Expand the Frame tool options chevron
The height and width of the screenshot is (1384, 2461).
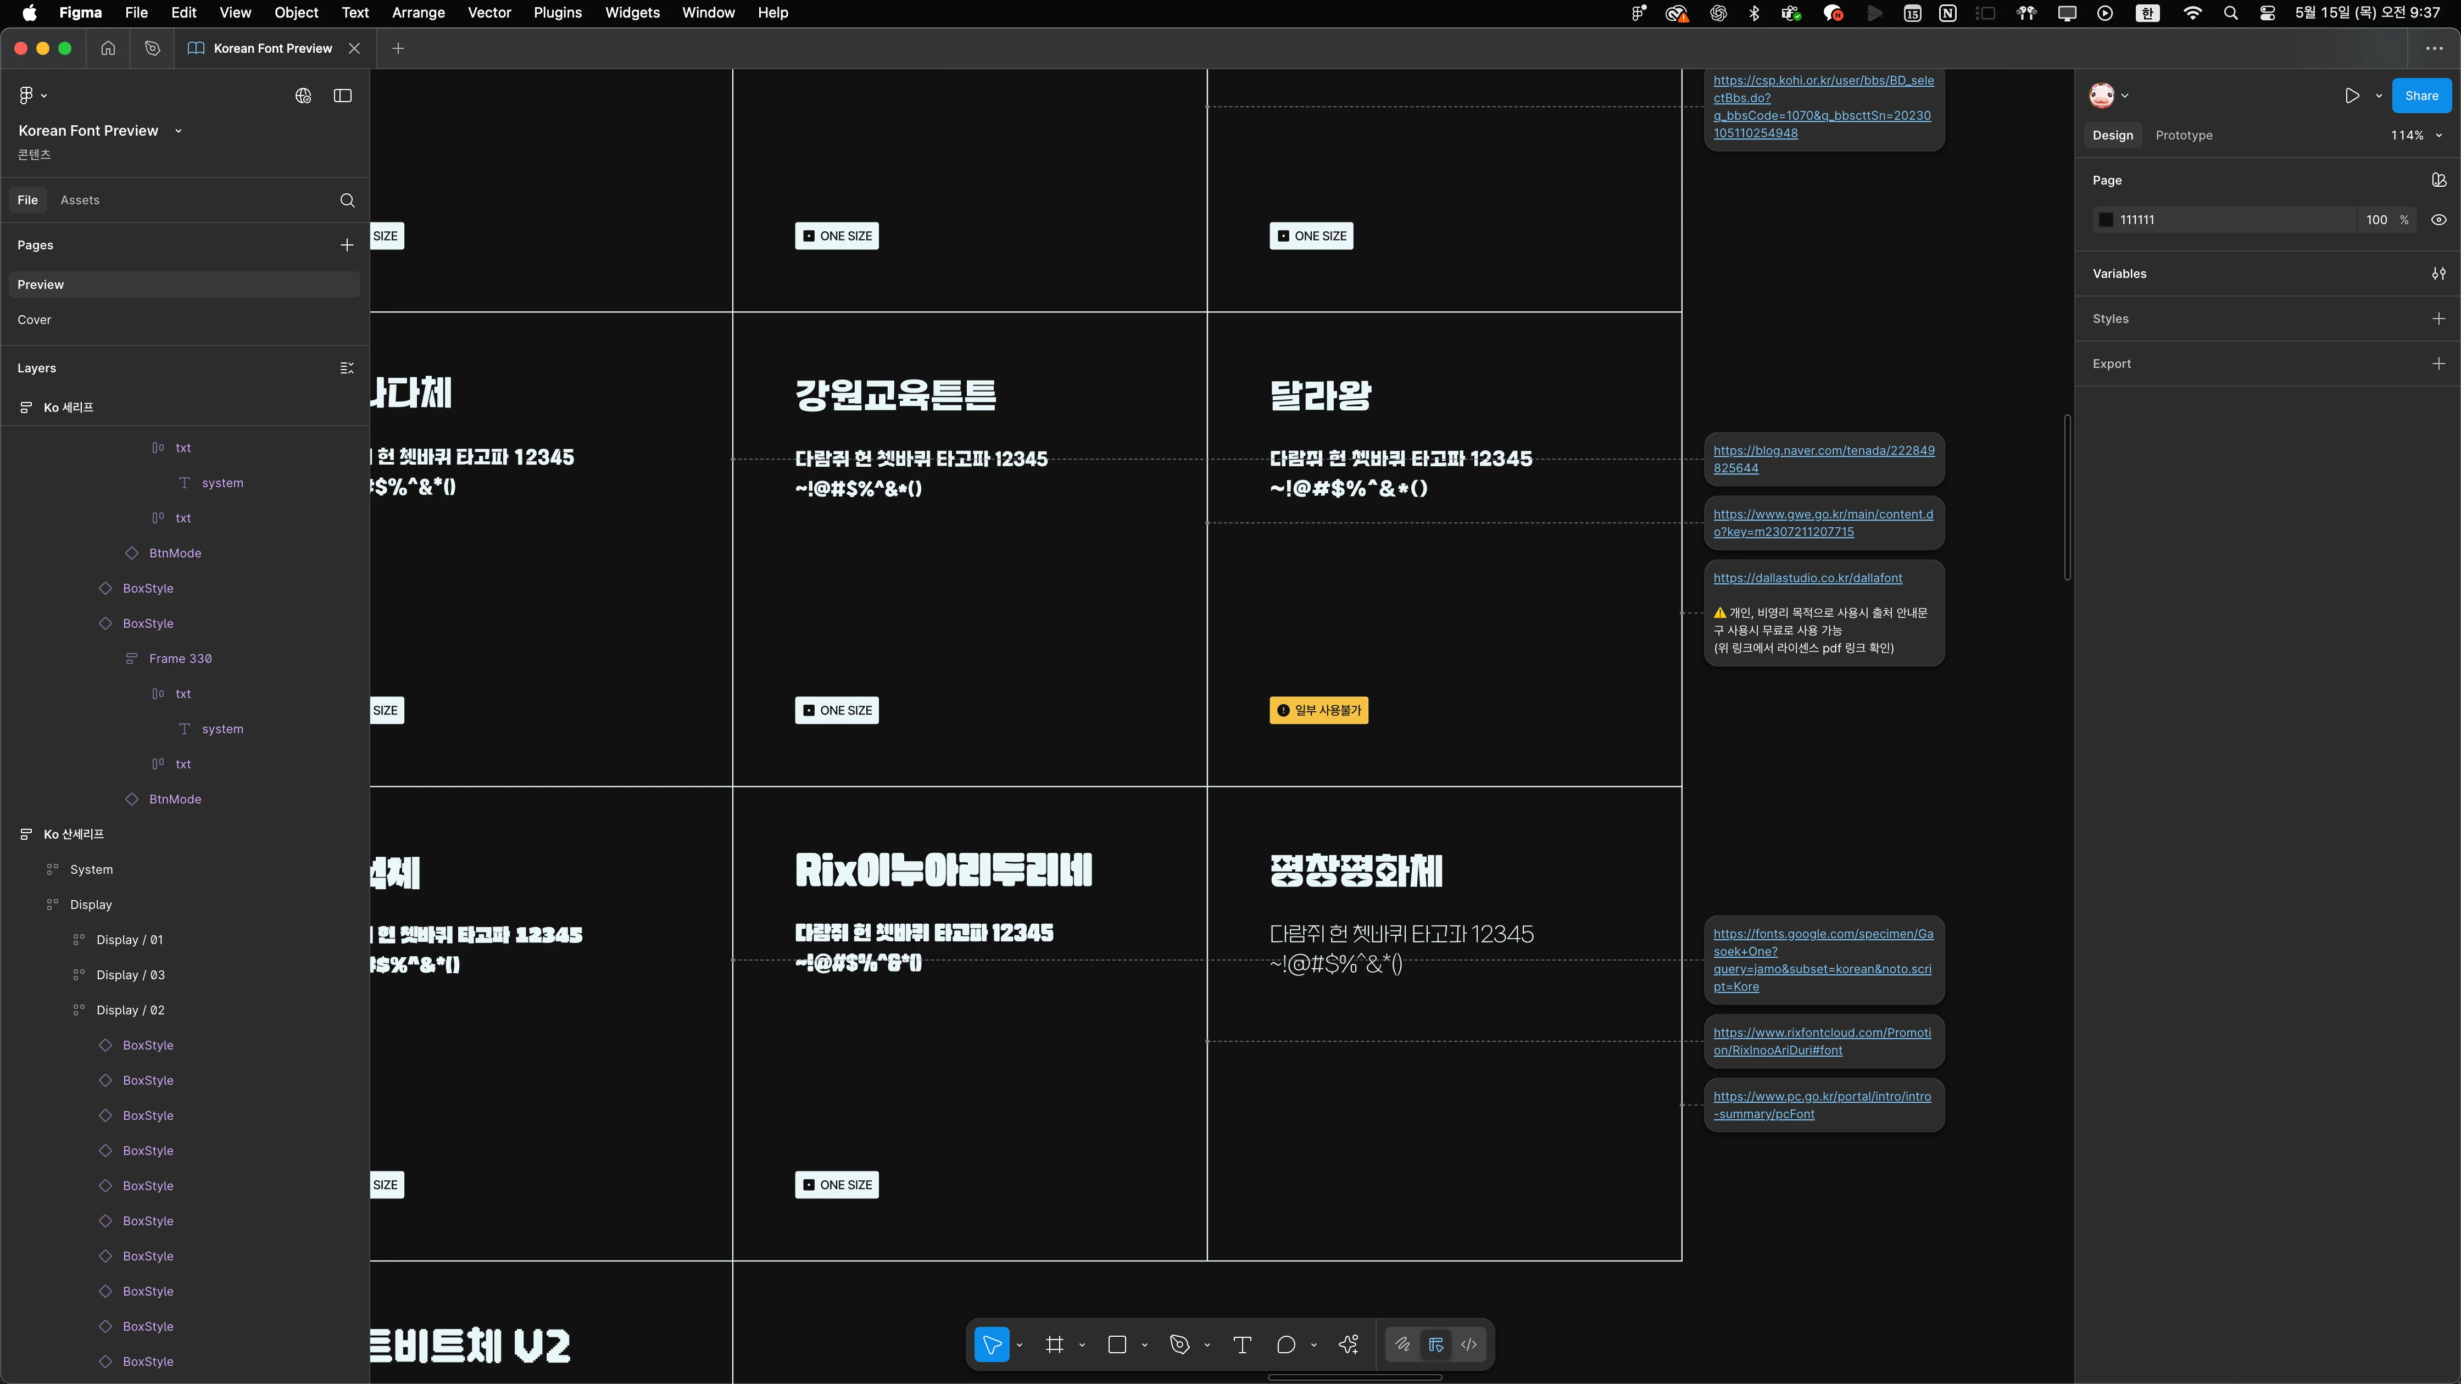[x=1082, y=1345]
